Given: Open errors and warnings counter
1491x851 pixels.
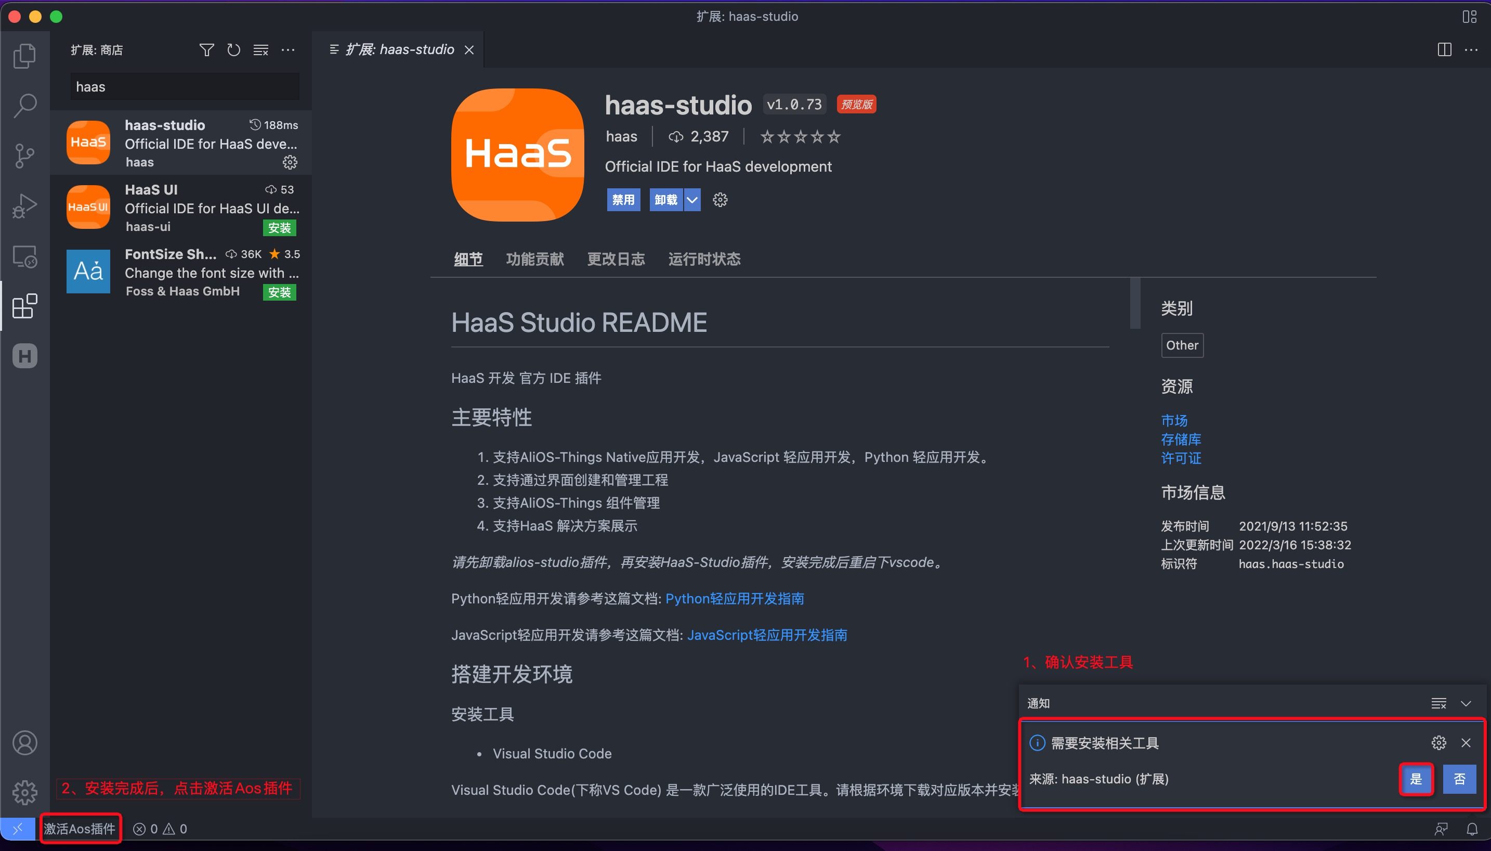Looking at the screenshot, I should (160, 829).
